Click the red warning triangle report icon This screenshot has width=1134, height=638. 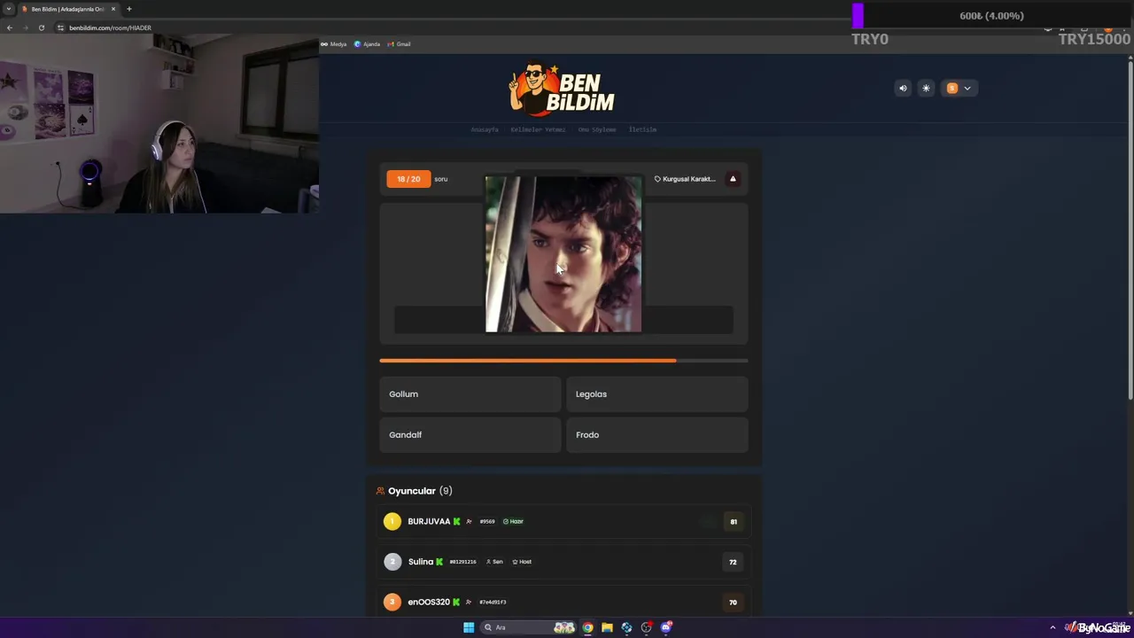[x=733, y=179]
